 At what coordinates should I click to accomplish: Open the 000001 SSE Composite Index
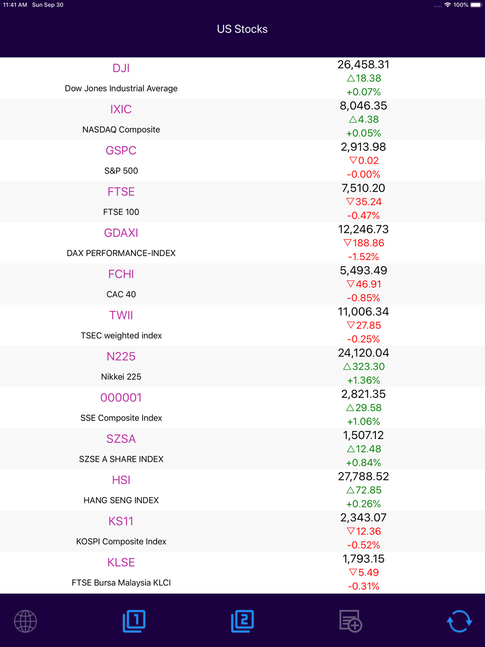tap(242, 408)
